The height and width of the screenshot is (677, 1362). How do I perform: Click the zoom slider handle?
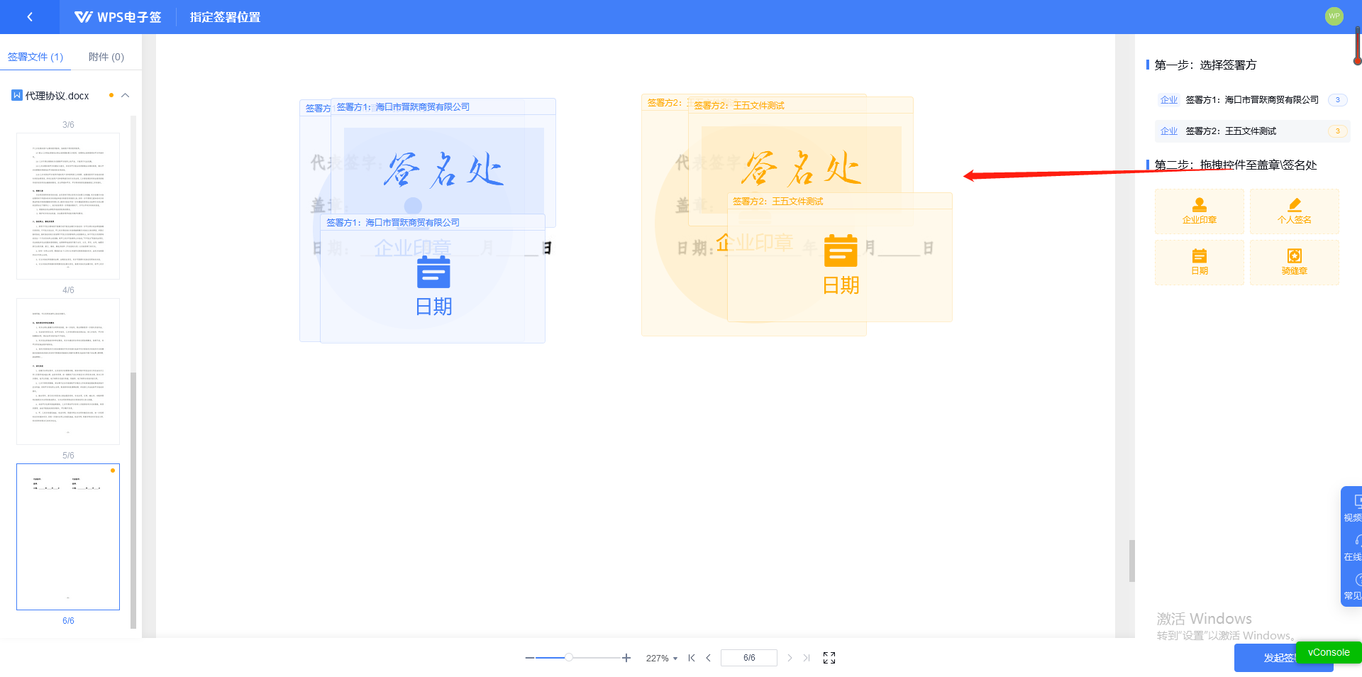coord(569,658)
